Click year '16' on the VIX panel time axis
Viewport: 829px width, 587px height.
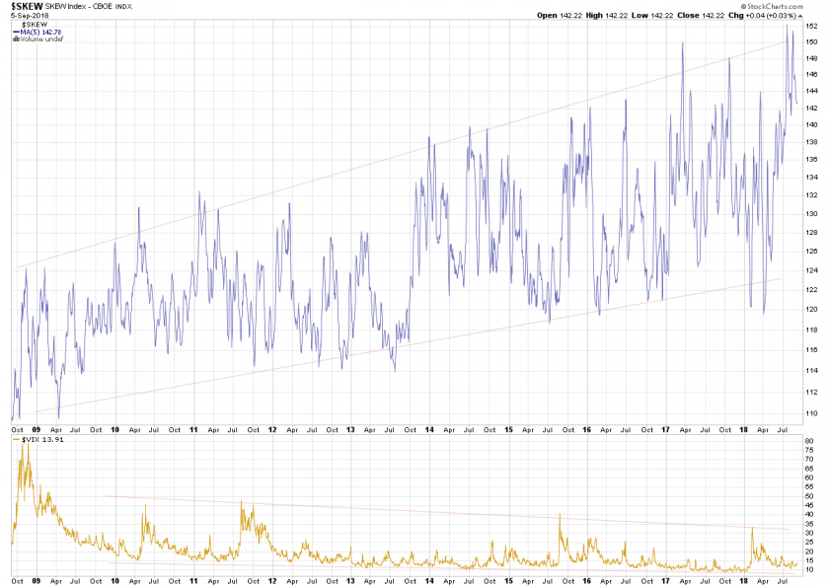click(x=587, y=581)
